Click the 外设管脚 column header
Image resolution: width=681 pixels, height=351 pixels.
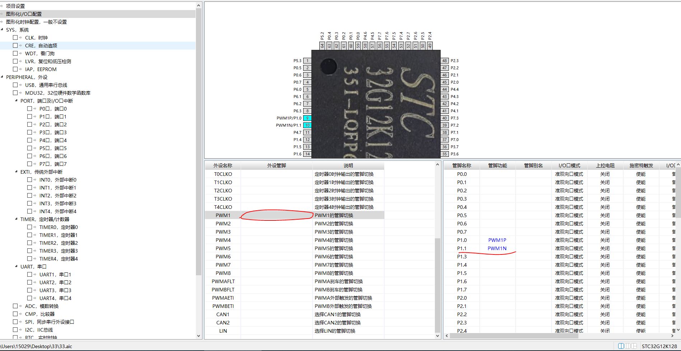[x=276, y=165]
